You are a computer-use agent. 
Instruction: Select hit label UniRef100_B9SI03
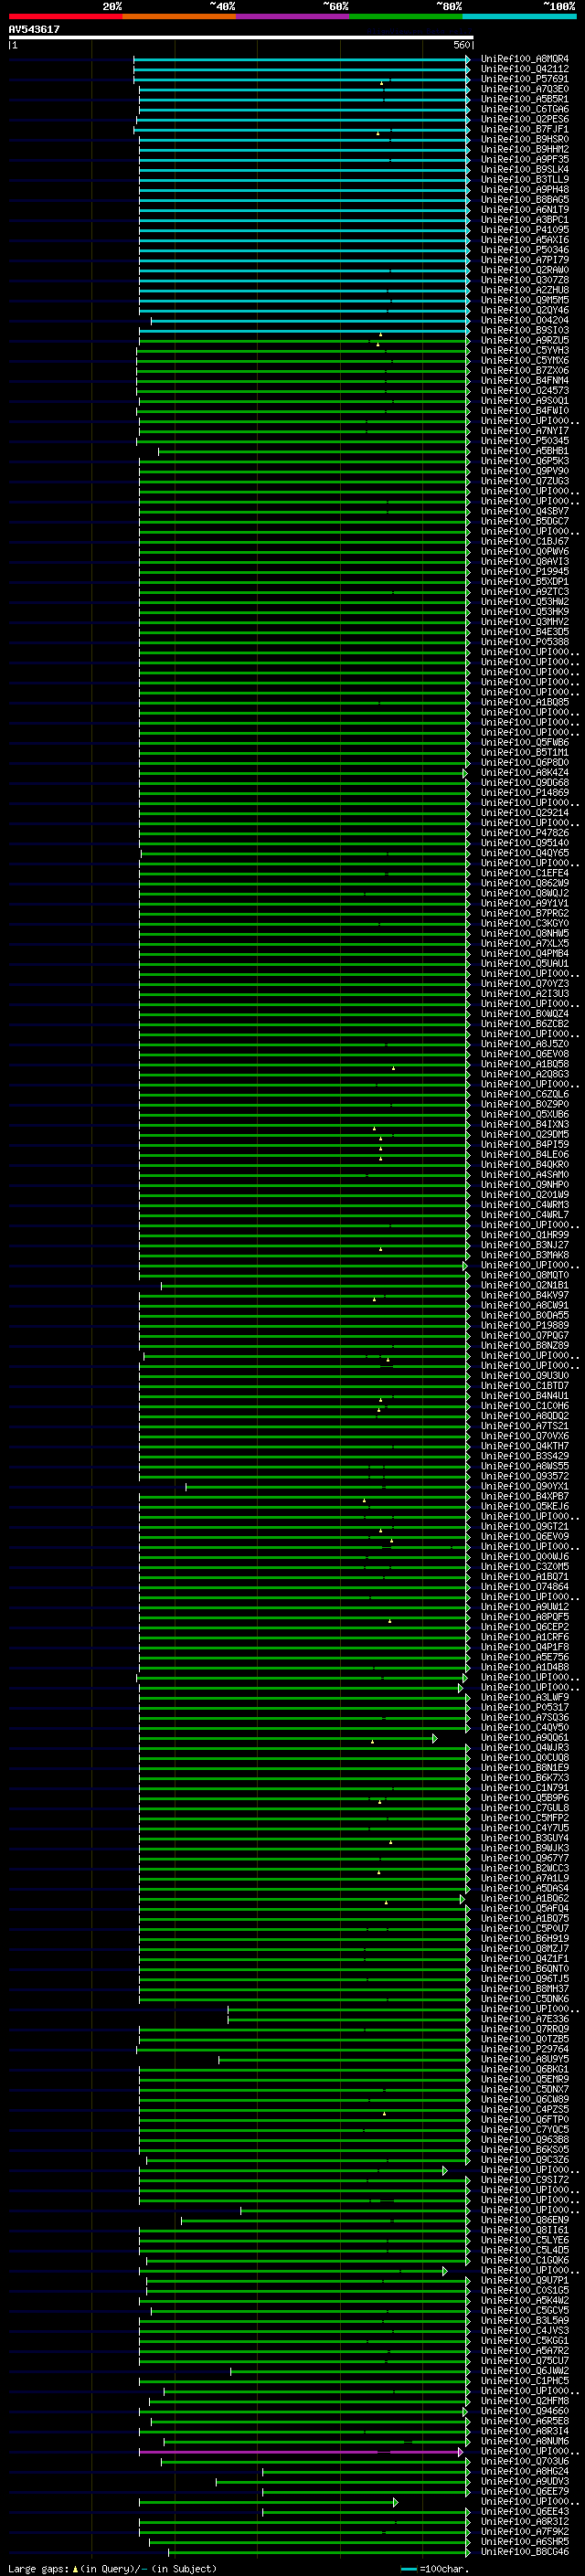click(525, 330)
